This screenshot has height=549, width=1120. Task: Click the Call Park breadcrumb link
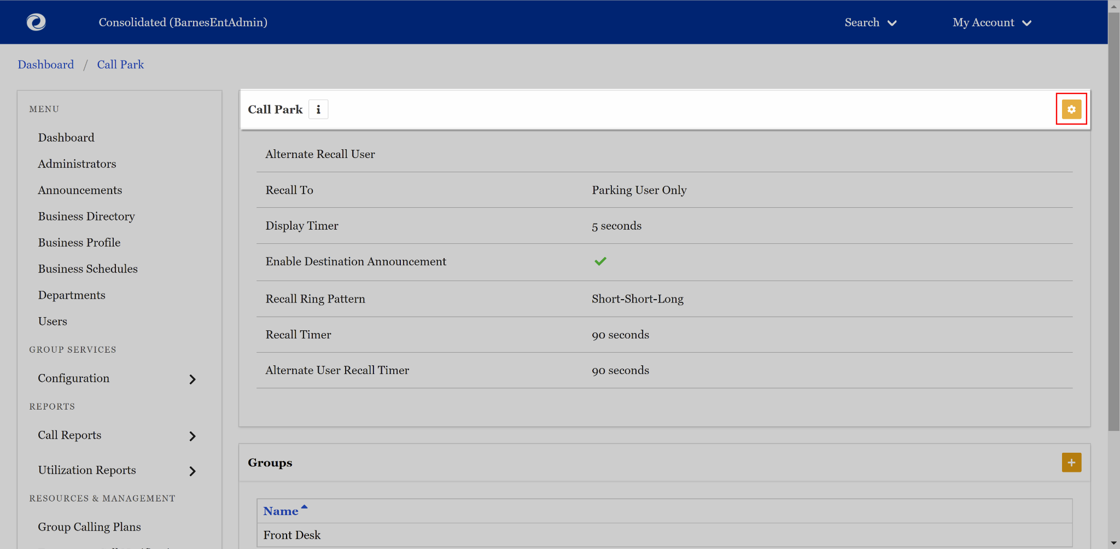click(x=120, y=65)
